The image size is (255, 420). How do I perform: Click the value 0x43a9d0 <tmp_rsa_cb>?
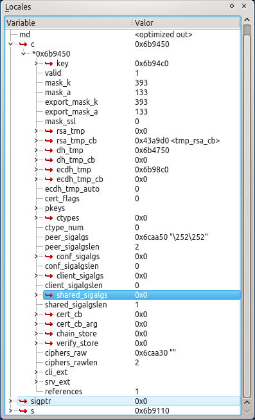click(177, 141)
